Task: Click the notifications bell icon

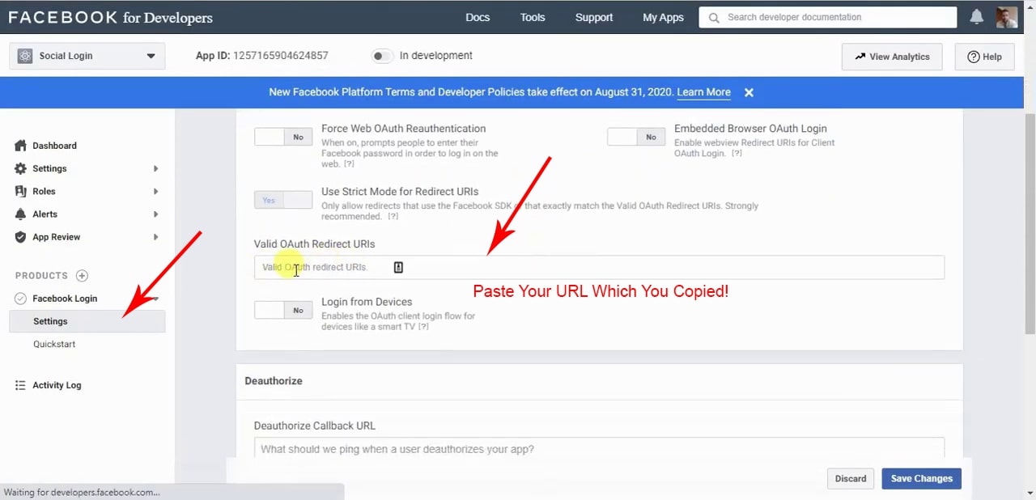Action: pyautogui.click(x=977, y=17)
